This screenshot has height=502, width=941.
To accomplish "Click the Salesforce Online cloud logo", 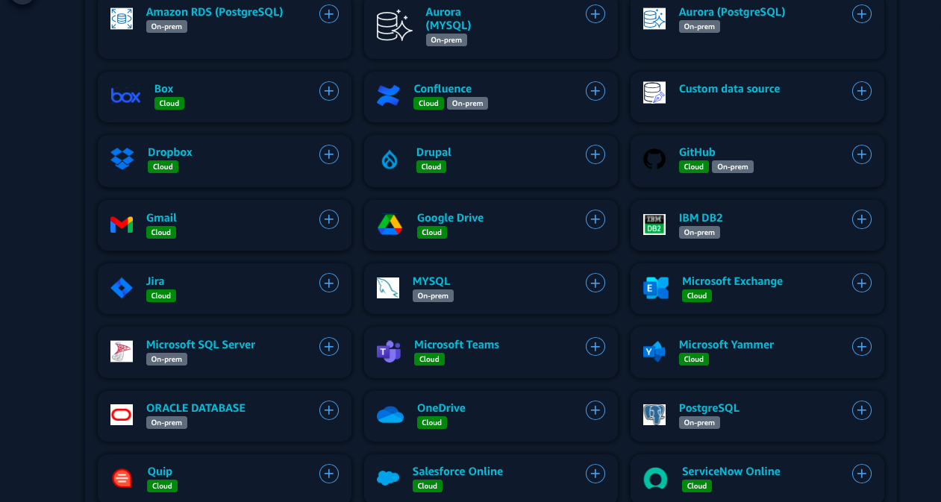I will (x=388, y=478).
